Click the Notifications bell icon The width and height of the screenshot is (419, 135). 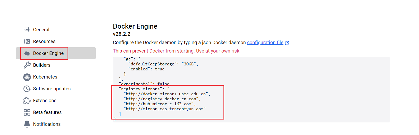(27, 124)
